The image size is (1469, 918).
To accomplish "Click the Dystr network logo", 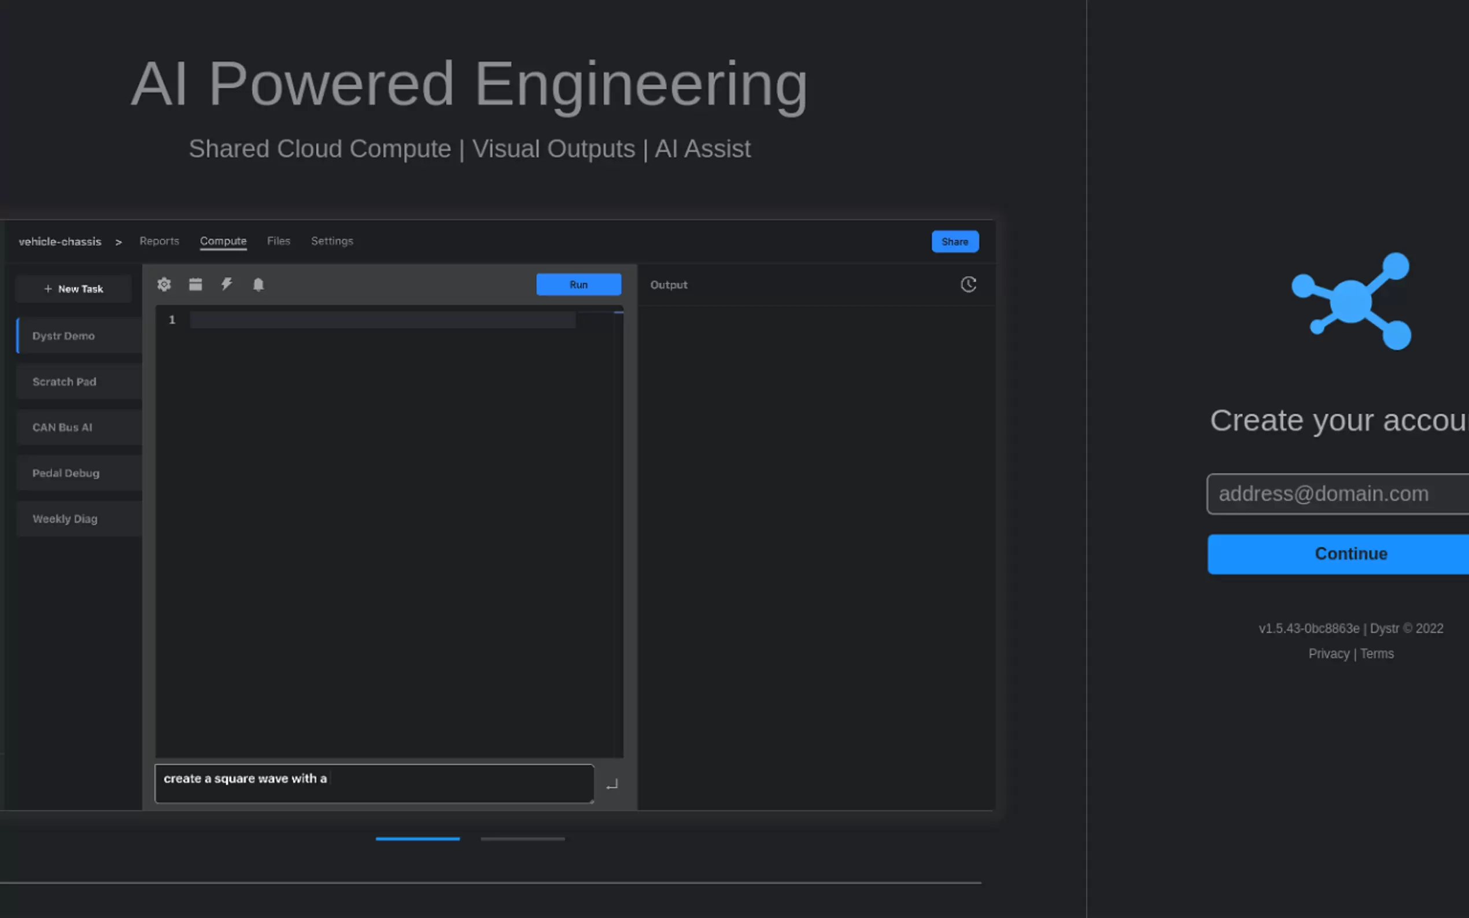I will pos(1352,301).
